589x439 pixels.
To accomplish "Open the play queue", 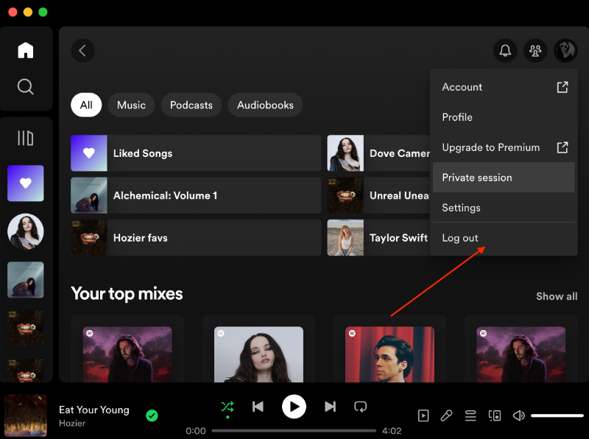I will 470,415.
